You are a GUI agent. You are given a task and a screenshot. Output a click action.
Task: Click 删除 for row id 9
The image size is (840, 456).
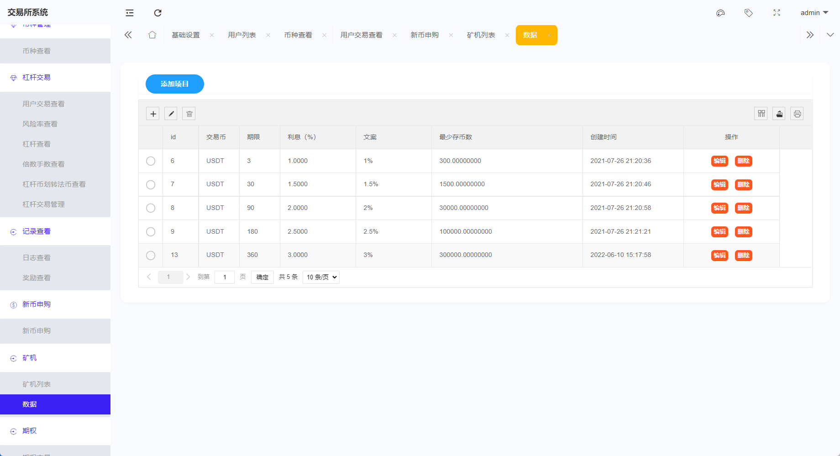pyautogui.click(x=744, y=232)
